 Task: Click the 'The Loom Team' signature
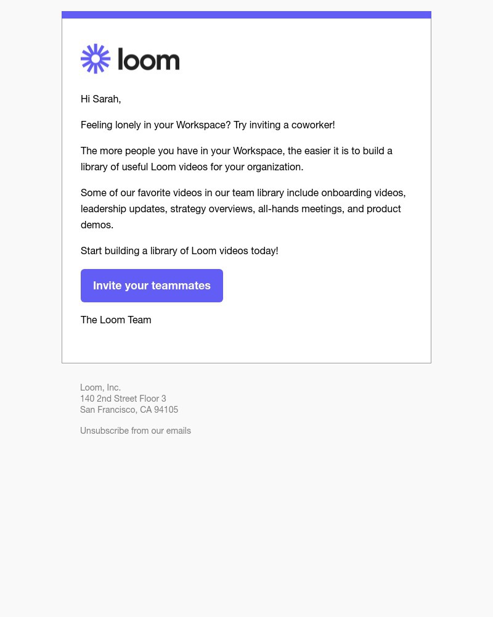[116, 320]
